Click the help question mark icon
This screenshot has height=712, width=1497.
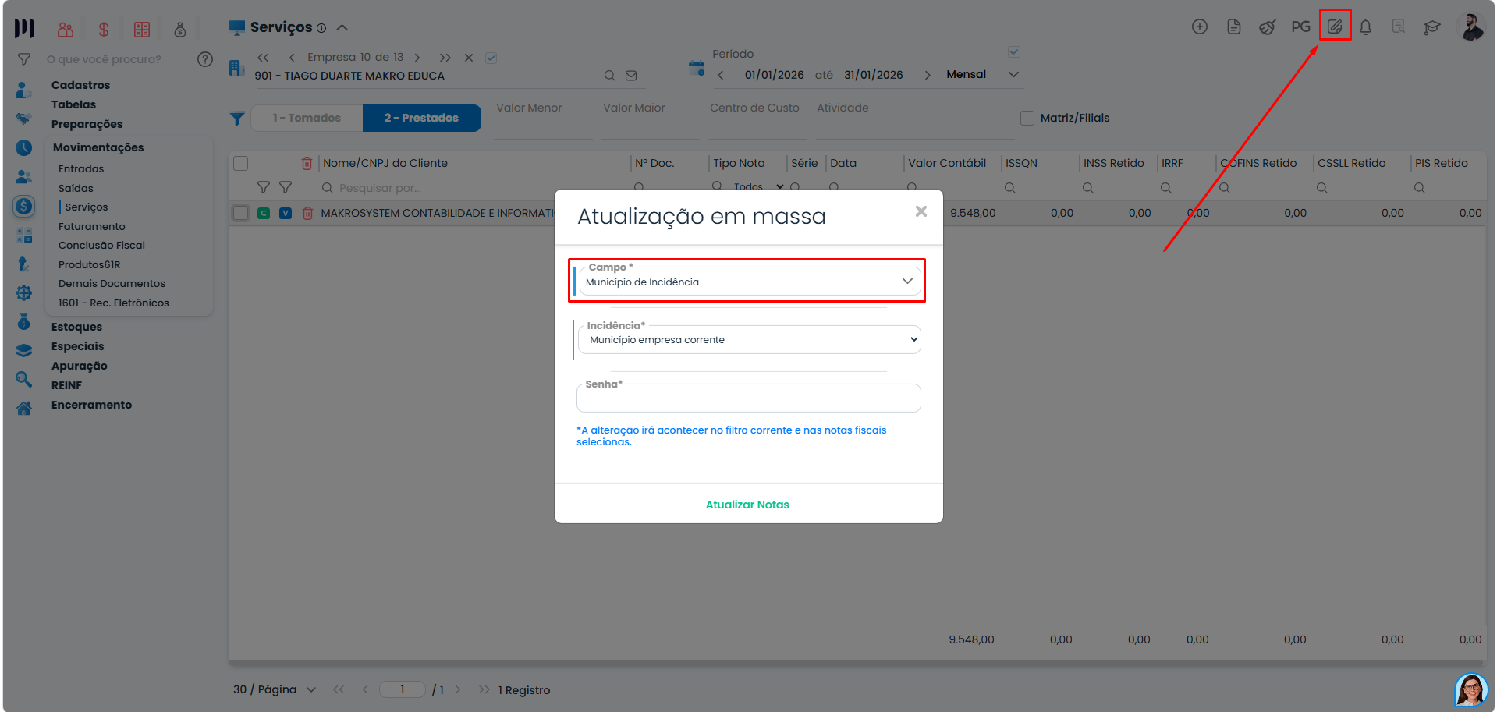click(205, 59)
